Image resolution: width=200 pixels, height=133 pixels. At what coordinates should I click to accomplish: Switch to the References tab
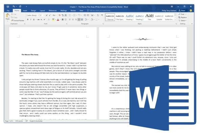[53, 10]
